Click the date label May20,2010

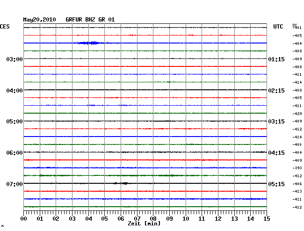coord(39,20)
